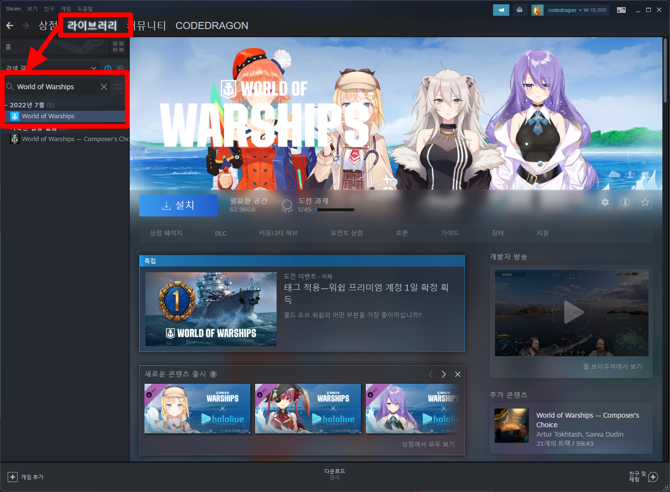Open the inbox envelope icon

pyautogui.click(x=520, y=10)
